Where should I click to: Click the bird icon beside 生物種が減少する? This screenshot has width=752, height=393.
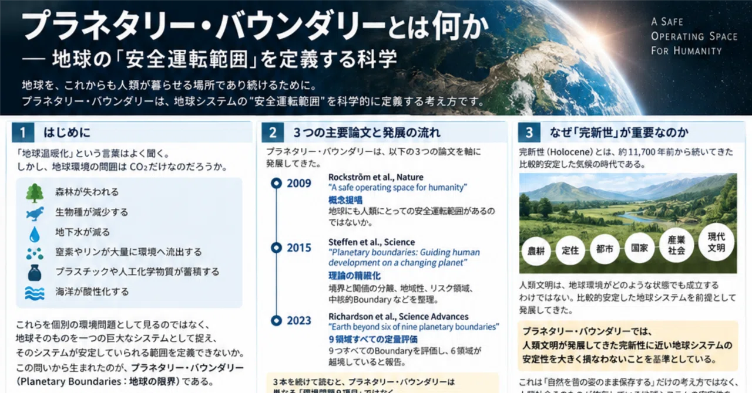(35, 212)
